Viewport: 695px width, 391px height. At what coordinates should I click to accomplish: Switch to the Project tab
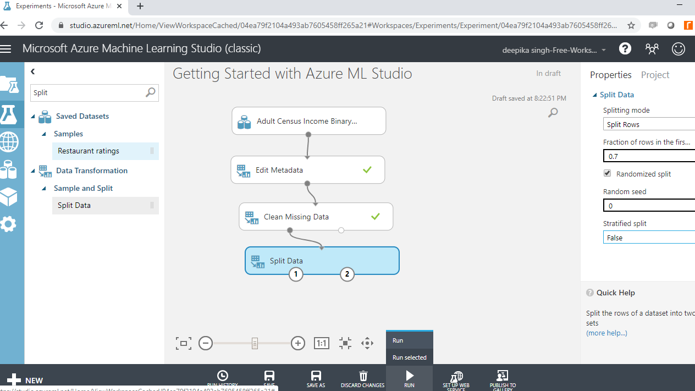pos(655,75)
